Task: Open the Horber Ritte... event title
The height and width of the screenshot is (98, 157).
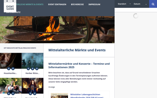Action: coord(32,73)
